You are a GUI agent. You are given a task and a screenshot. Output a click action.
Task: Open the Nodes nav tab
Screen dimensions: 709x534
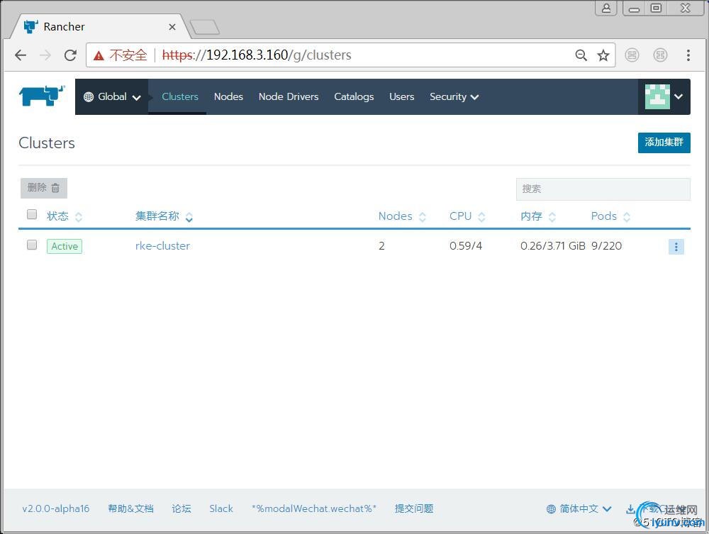(x=228, y=96)
